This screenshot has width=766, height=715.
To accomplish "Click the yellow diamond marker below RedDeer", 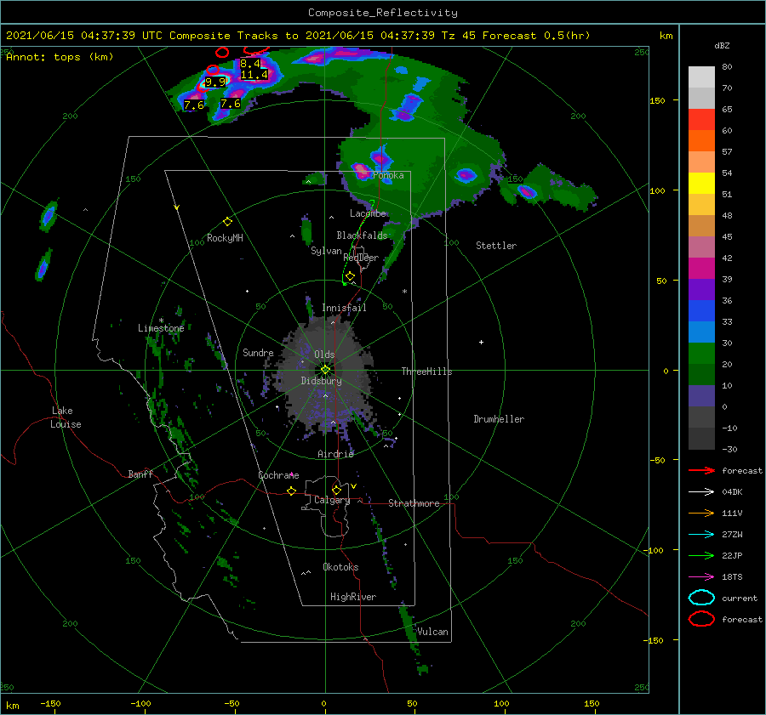I will 350,276.
